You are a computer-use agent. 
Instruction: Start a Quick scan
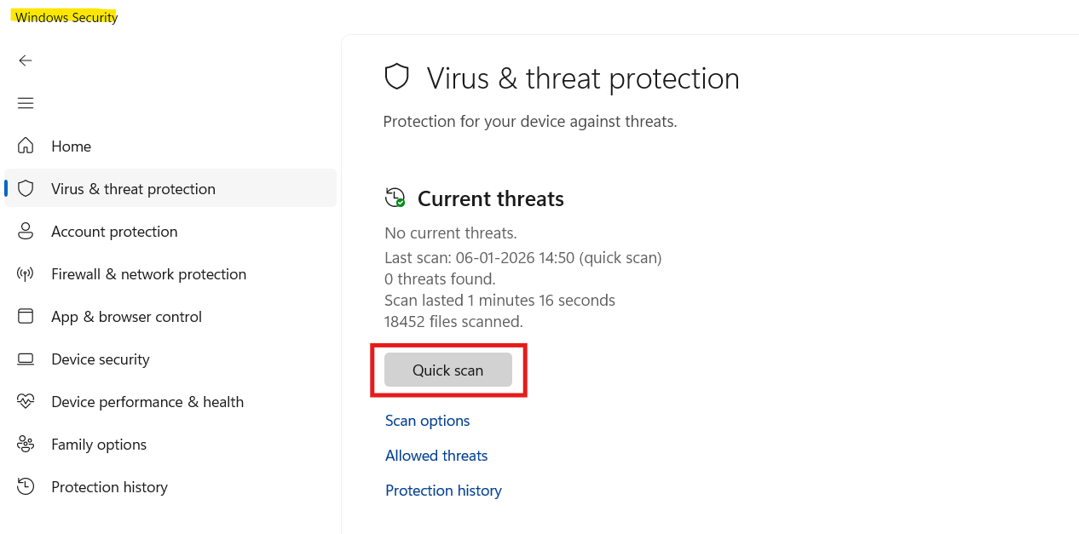[447, 370]
